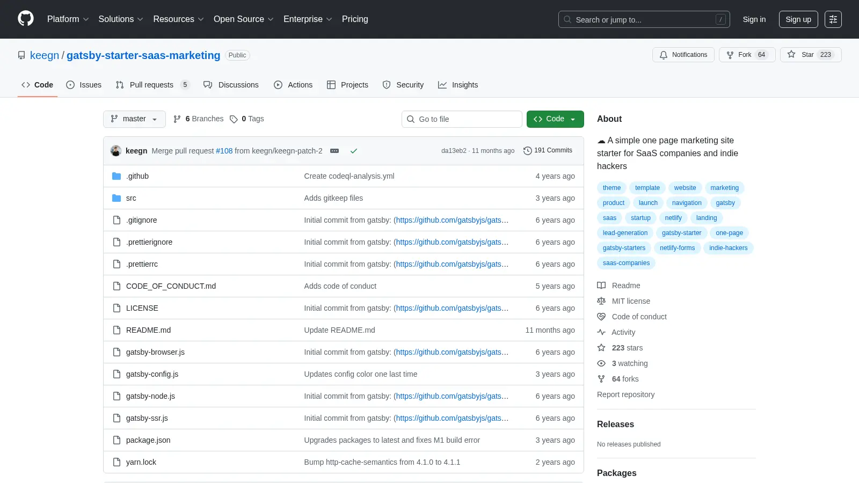The image size is (859, 483).
Task: Click the Sign up button
Action: pyautogui.click(x=798, y=19)
